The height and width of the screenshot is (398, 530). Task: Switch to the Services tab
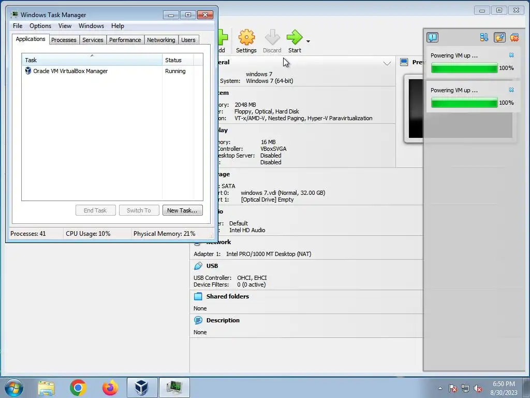[x=93, y=40]
